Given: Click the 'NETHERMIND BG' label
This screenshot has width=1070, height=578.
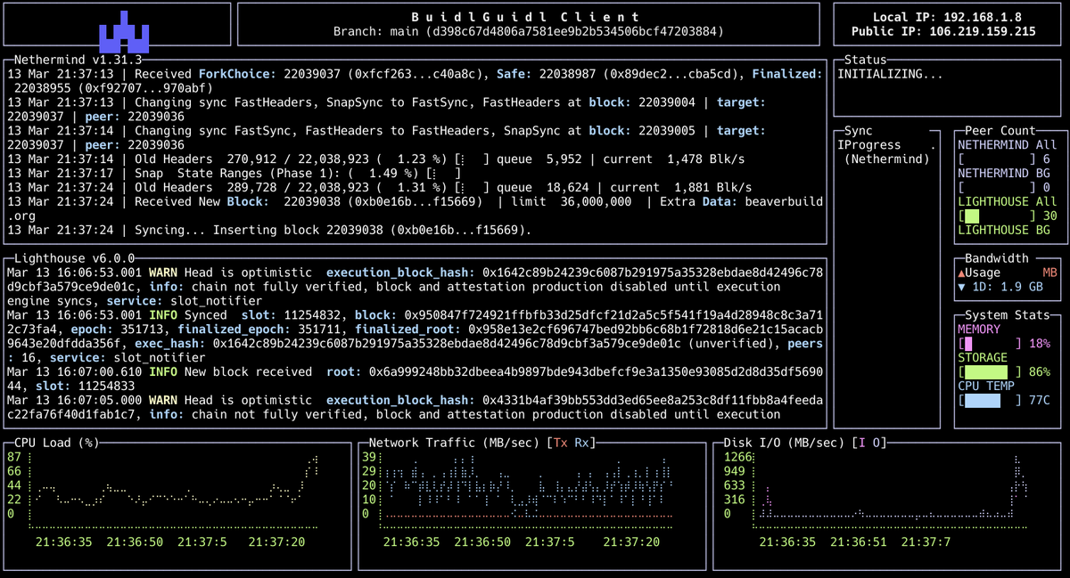Looking at the screenshot, I should tap(1004, 173).
